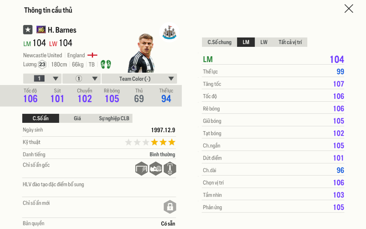Screen dimensions: 366x229
Task: Expand the Team Color (-) dropdown
Action: 139,78
